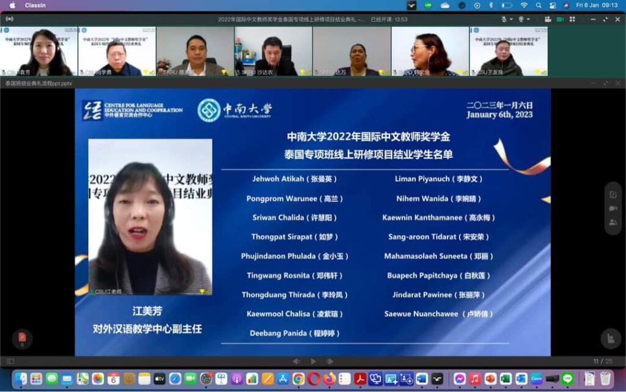The image size is (626, 392).
Task: Open the Bluetooth menu bar icon
Action: coord(491,5)
